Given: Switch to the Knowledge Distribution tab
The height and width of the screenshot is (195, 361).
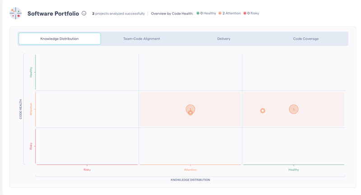Looking at the screenshot, I should click(60, 39).
